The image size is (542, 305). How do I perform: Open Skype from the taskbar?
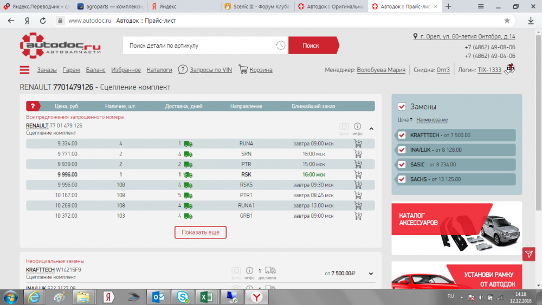pos(183,297)
